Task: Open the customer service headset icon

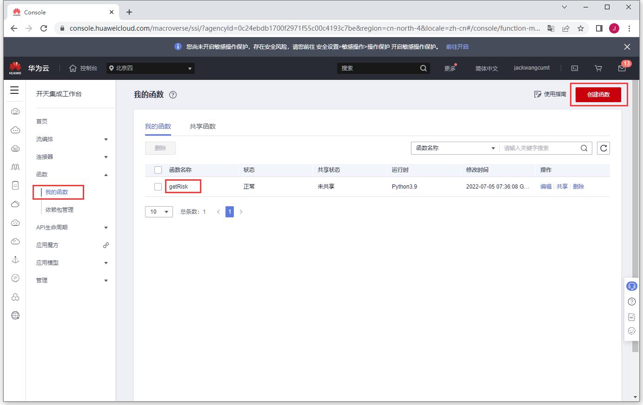Action: click(x=631, y=286)
